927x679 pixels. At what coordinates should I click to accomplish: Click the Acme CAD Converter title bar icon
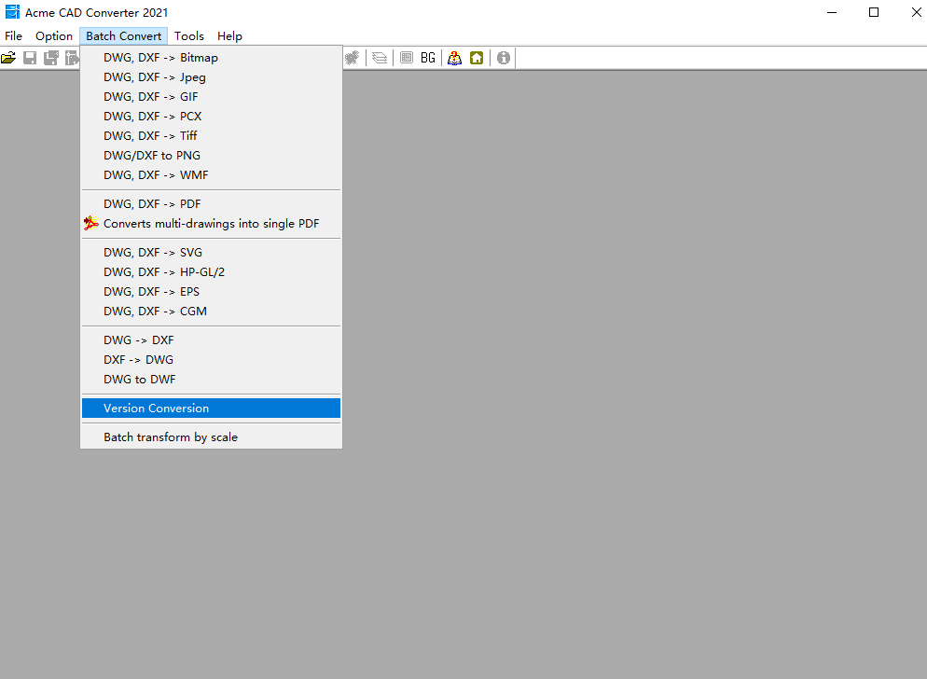click(12, 12)
